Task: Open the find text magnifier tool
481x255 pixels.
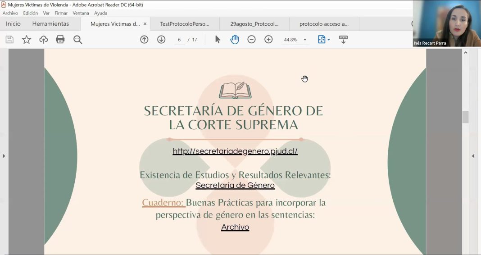Action: pos(78,40)
